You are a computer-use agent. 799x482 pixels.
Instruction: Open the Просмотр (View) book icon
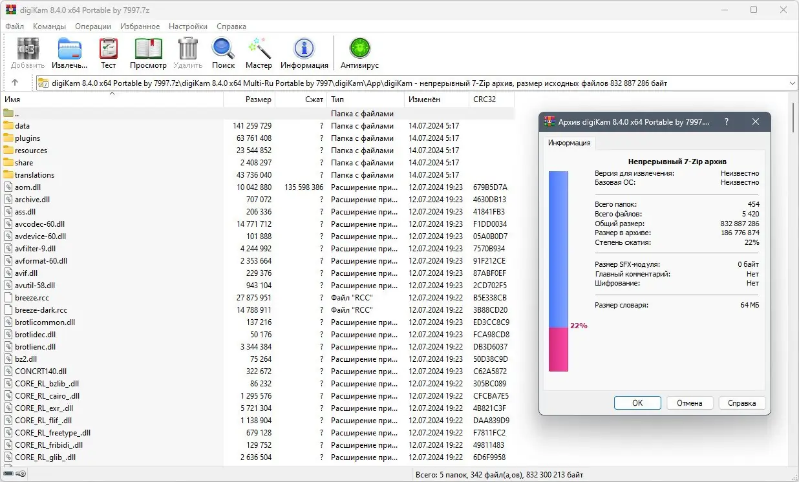pos(148,49)
